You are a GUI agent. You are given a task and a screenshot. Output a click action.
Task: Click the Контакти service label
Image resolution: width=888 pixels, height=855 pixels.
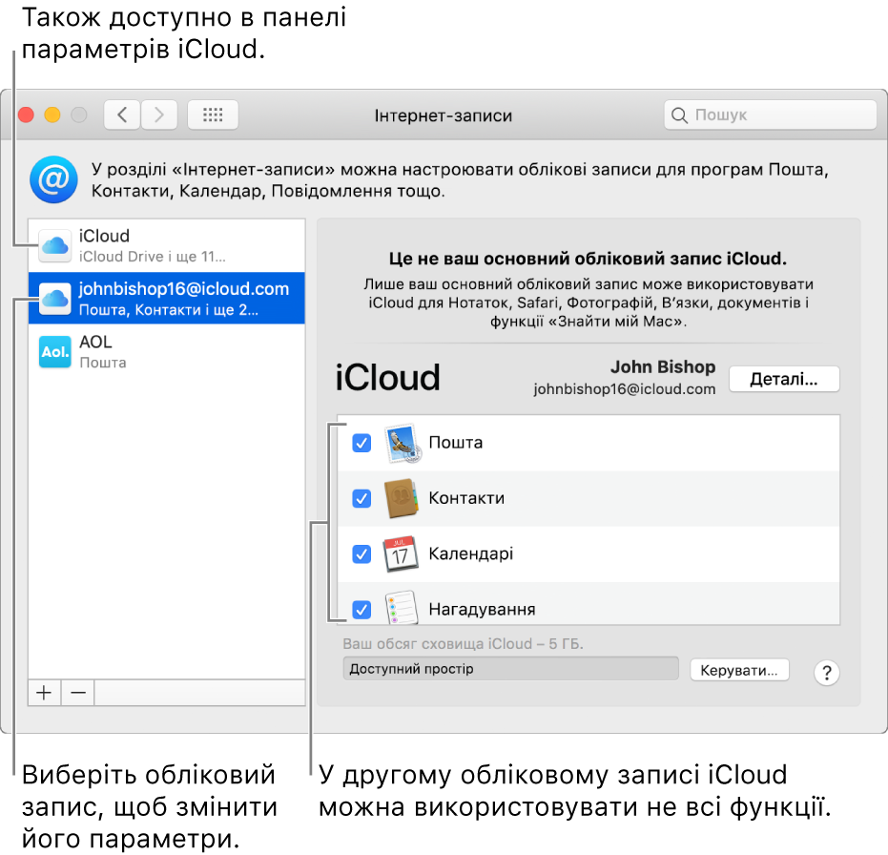[466, 498]
